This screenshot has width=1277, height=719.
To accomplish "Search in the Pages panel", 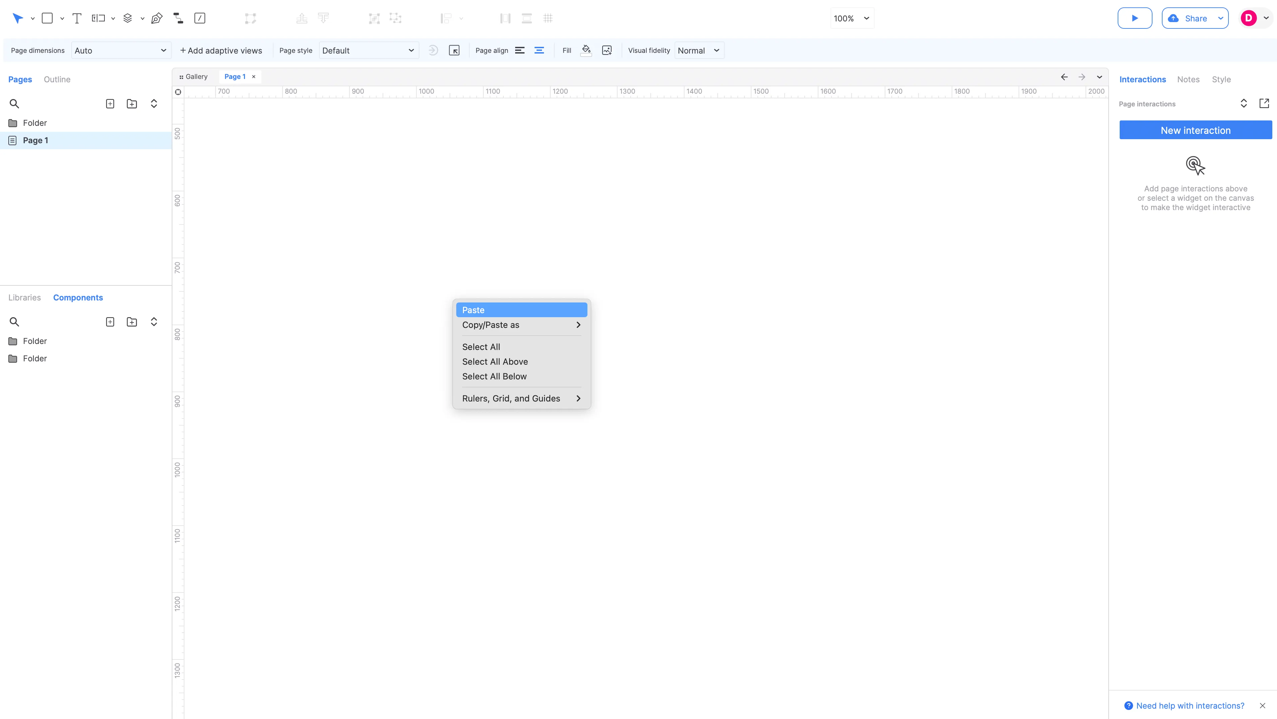I will [14, 104].
